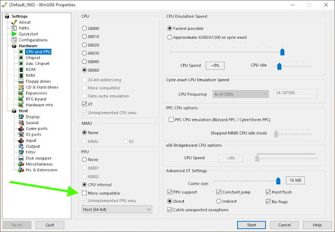The width and height of the screenshot is (335, 232).
Task: Click the Paths tree icon
Action: tap(14, 28)
